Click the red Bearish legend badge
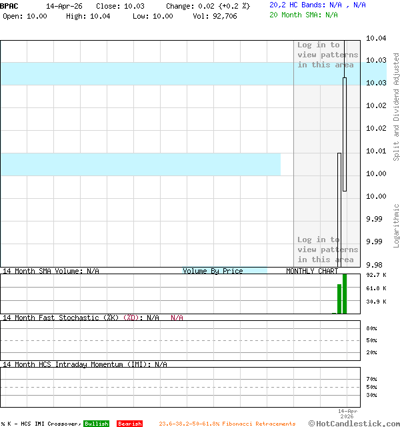400x427 pixels. click(x=129, y=424)
